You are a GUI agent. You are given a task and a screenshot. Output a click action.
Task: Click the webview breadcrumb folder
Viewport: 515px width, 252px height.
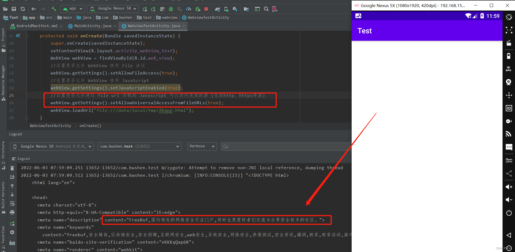(x=167, y=18)
